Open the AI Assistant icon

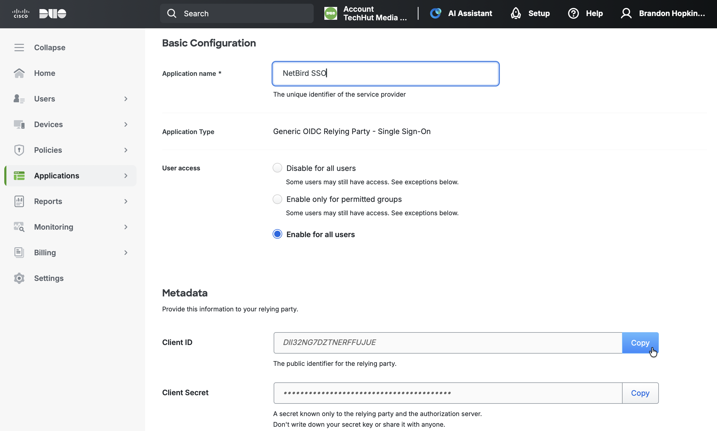(x=435, y=13)
